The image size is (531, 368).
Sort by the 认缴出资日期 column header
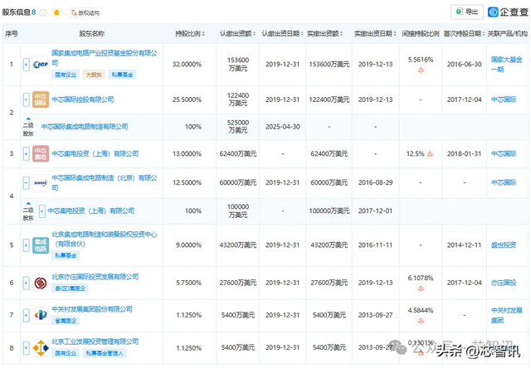pos(282,33)
